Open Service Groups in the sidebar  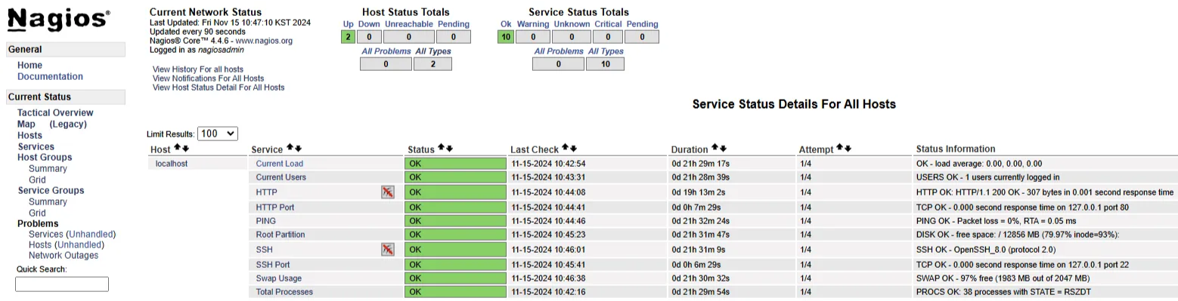tap(51, 190)
